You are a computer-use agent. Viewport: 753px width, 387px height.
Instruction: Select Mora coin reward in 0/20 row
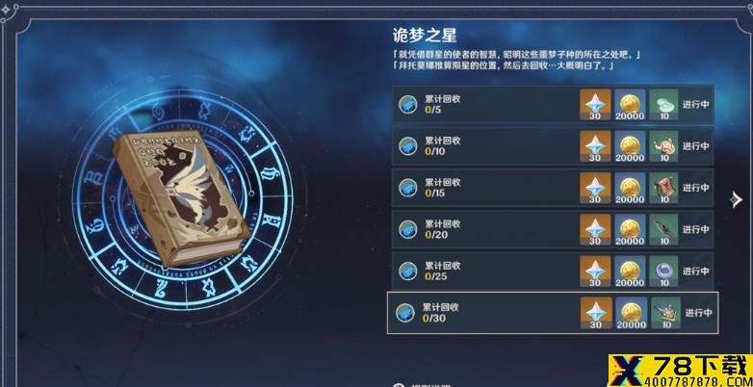(x=630, y=229)
